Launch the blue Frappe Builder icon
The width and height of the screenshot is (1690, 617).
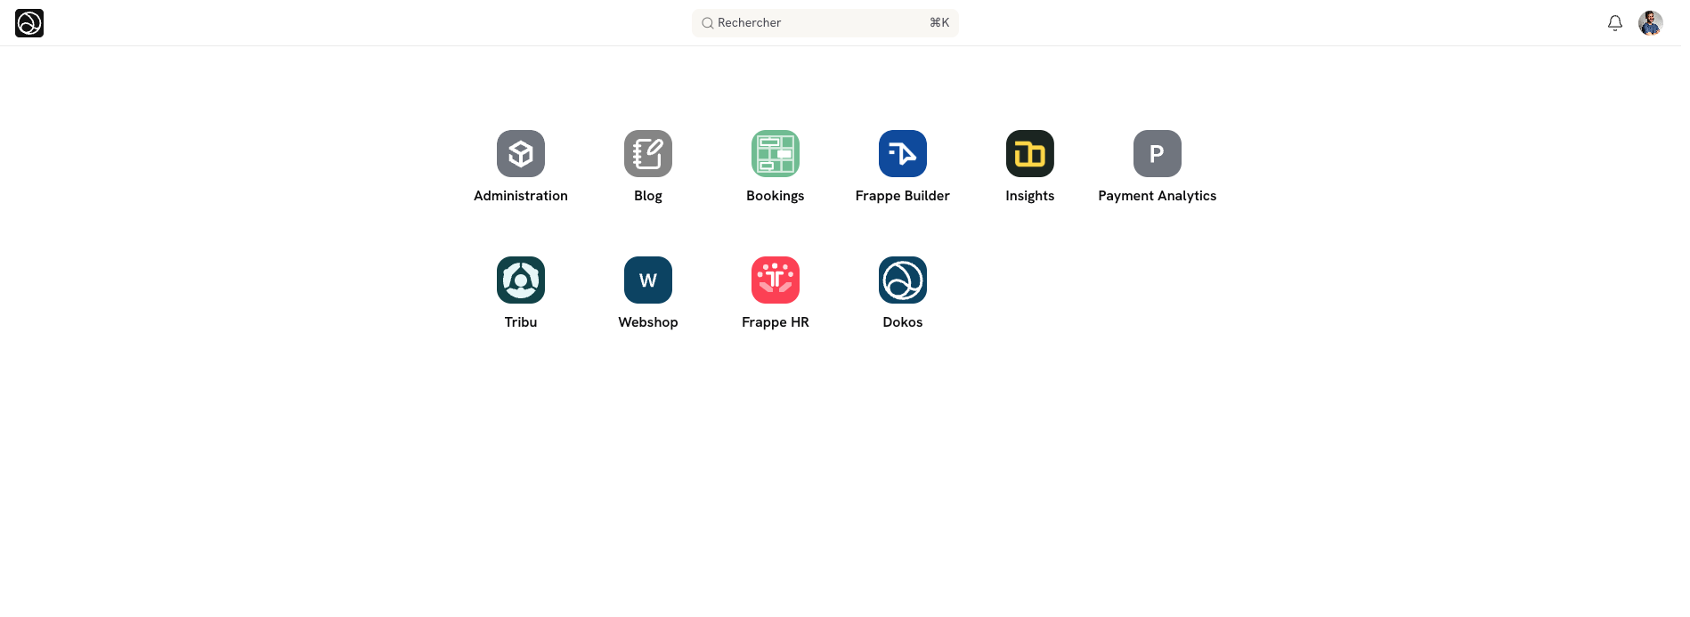pyautogui.click(x=902, y=154)
